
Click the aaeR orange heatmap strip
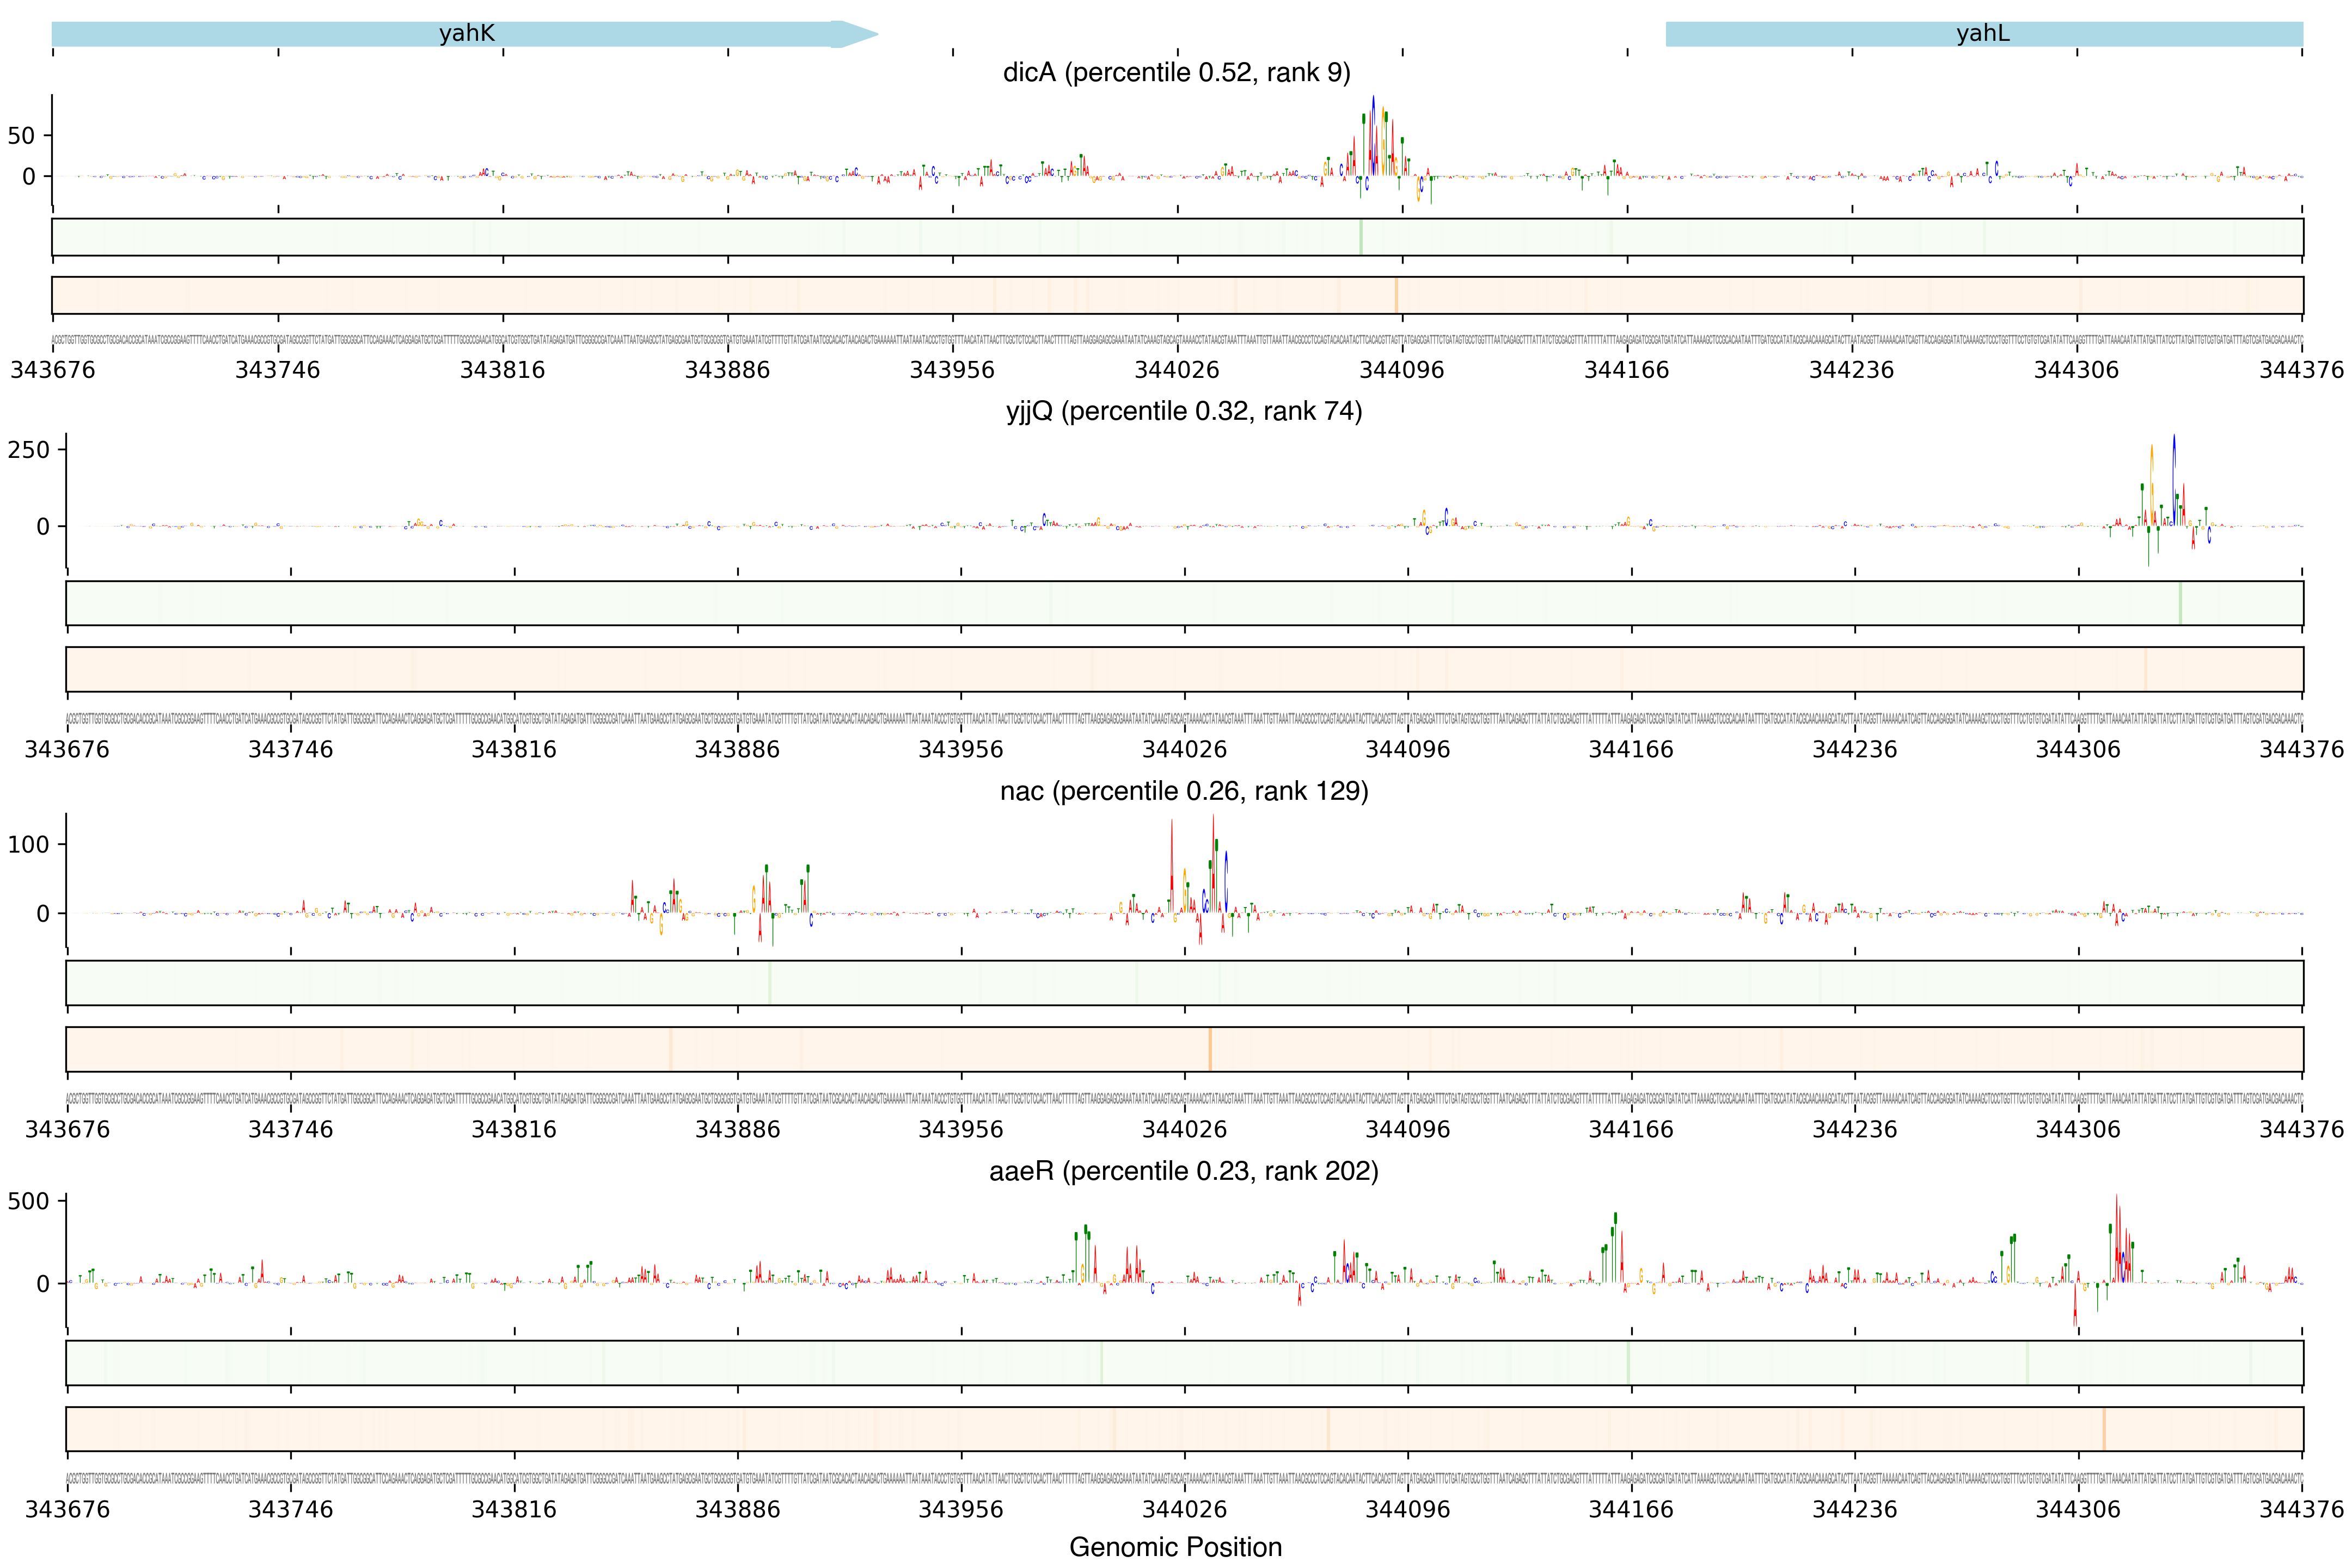(1184, 1429)
